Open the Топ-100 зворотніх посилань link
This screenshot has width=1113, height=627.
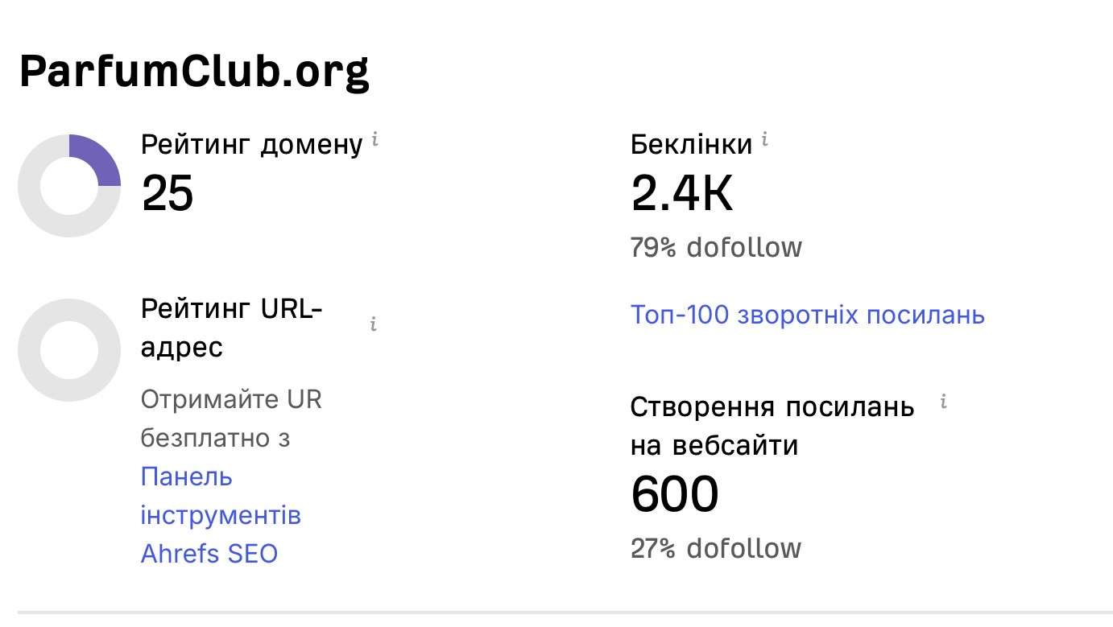click(808, 315)
